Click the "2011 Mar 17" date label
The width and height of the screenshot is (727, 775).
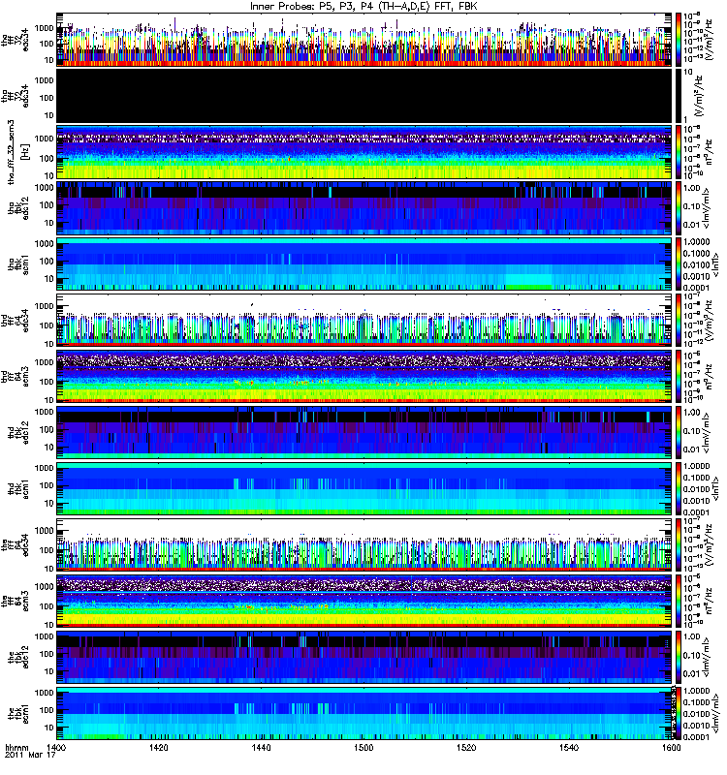[x=30, y=756]
